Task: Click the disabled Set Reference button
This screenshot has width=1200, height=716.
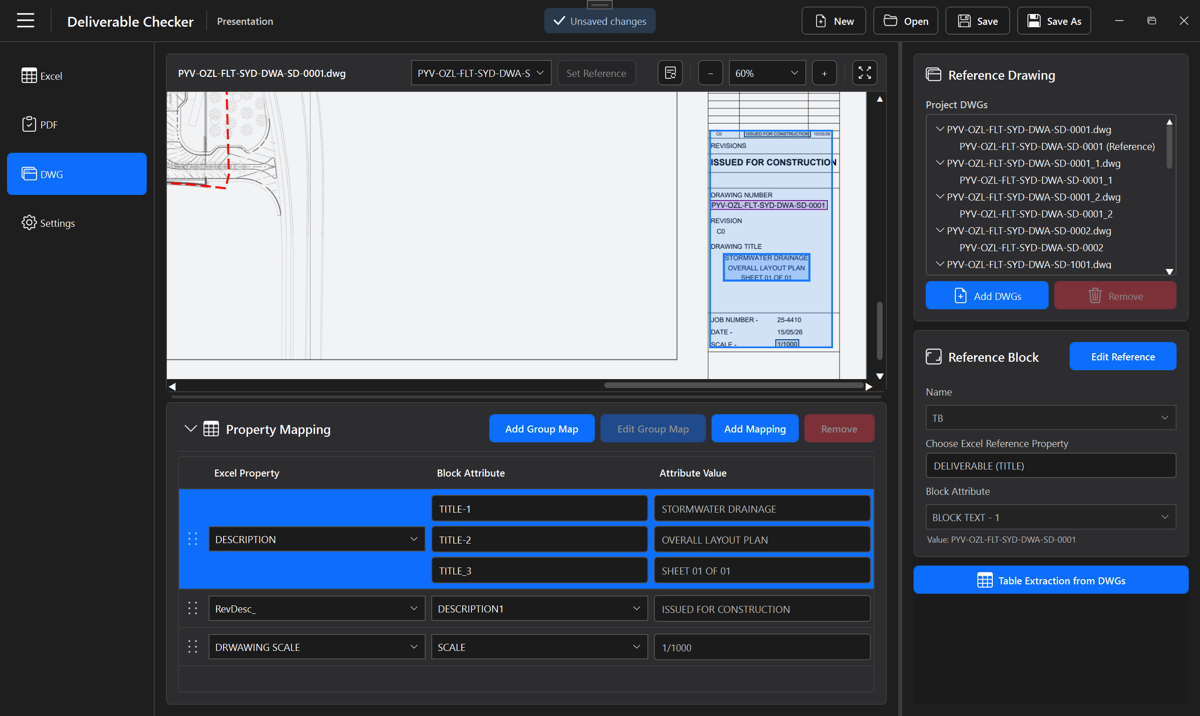Action: pos(596,74)
